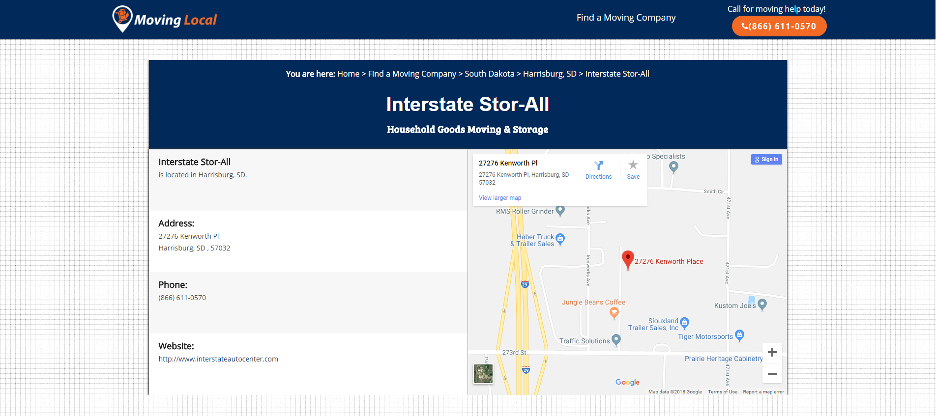Go to Home breadcrumb link
This screenshot has width=936, height=416.
click(x=348, y=74)
